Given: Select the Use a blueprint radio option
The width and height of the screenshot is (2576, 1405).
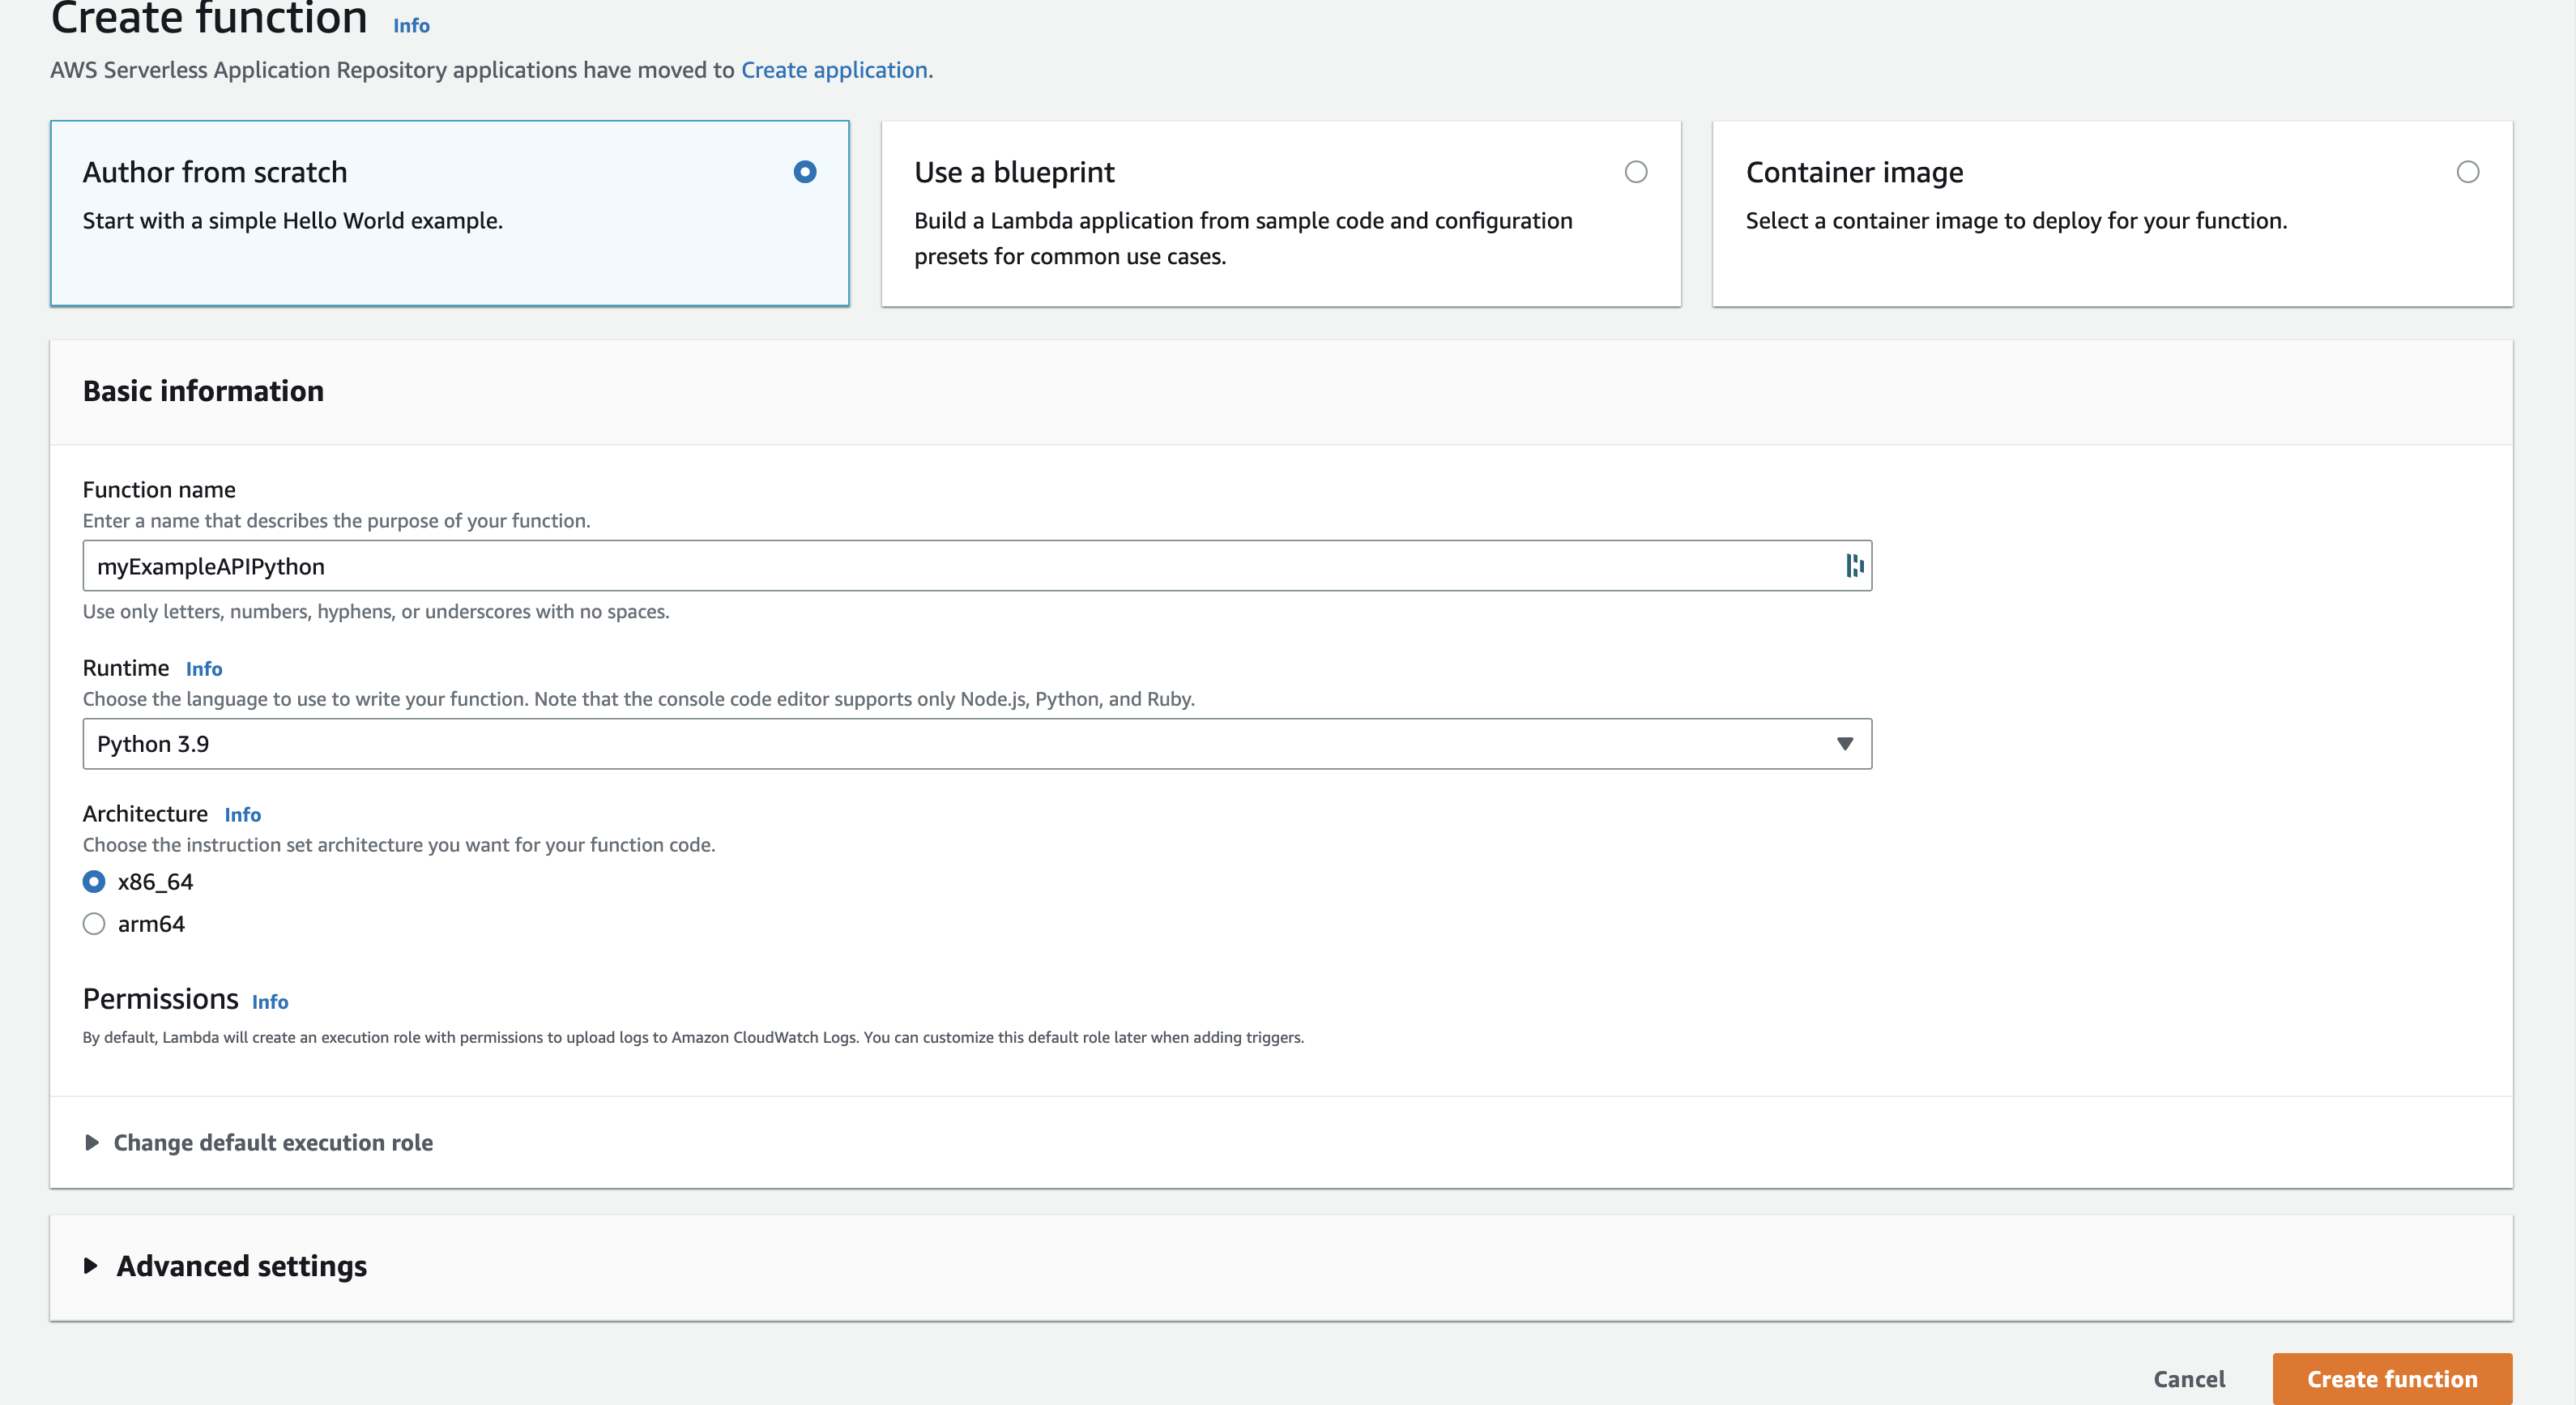Looking at the screenshot, I should pos(1636,172).
